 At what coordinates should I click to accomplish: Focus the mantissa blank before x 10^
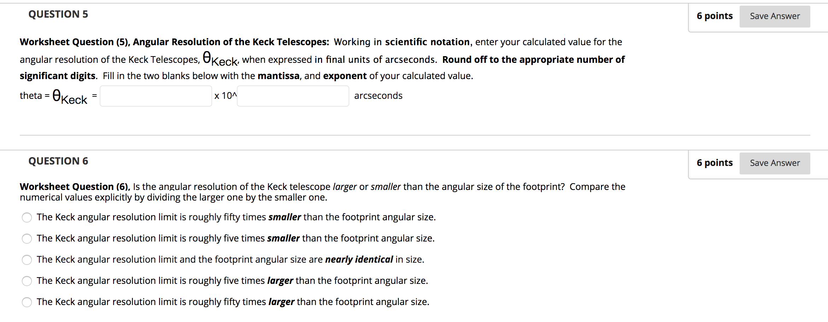click(156, 96)
